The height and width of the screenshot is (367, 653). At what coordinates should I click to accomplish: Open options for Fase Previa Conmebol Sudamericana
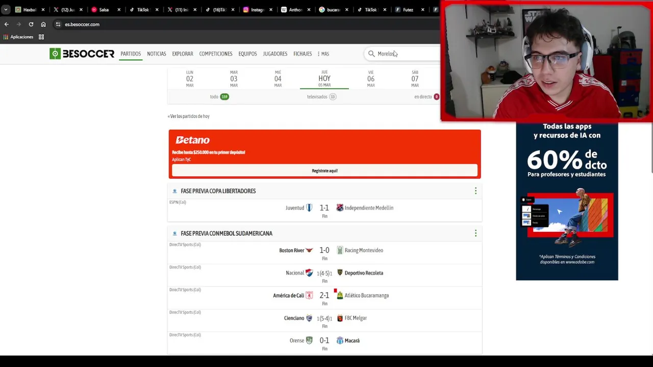(475, 233)
